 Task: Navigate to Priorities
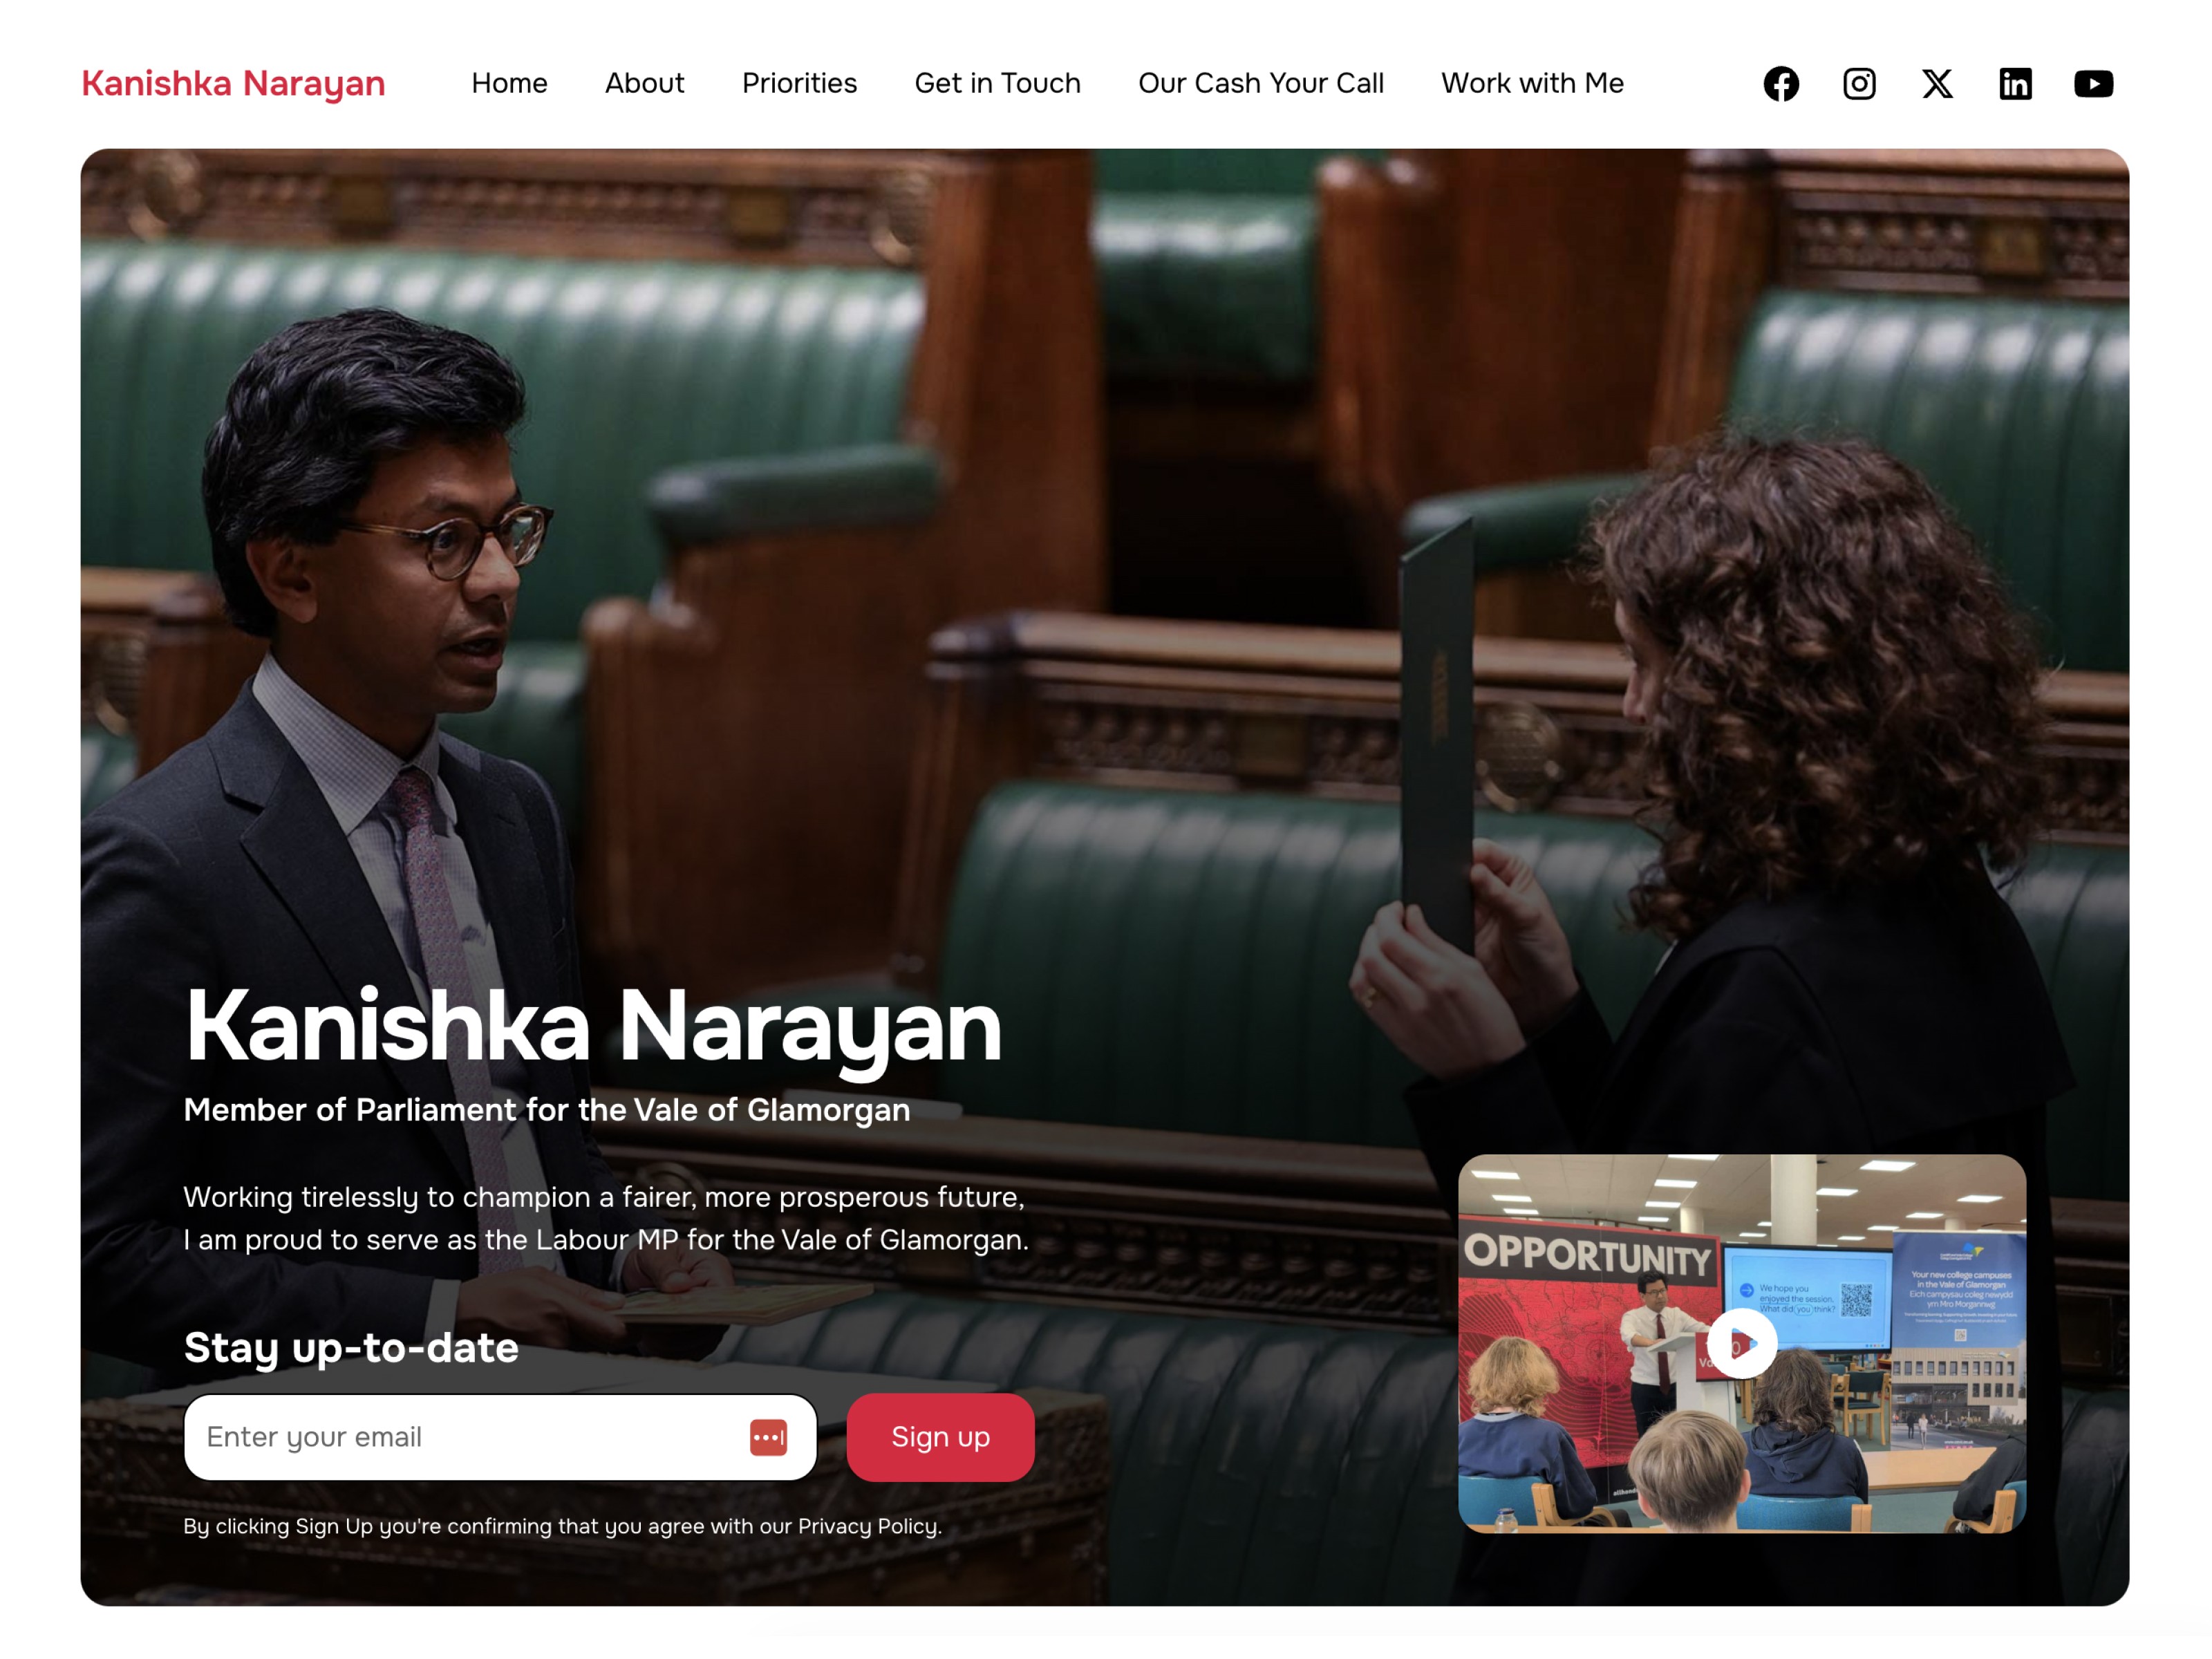799,83
